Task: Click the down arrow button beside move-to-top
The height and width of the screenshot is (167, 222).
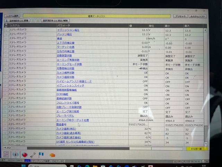Action: tap(37, 21)
